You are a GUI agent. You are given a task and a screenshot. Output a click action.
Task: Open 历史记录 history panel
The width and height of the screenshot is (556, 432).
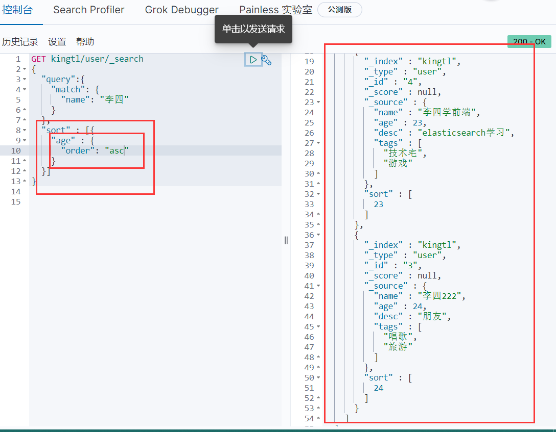(x=20, y=42)
